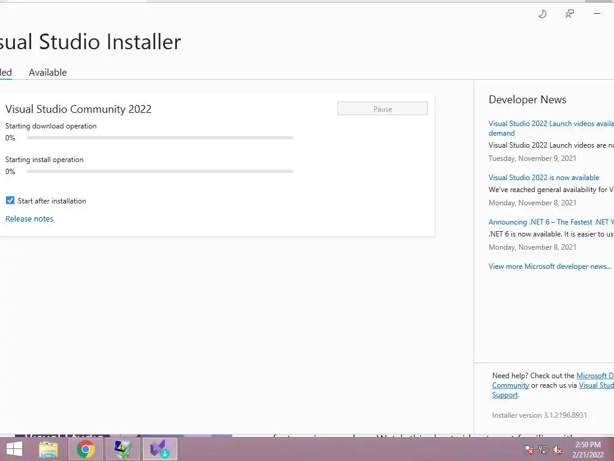Open network status icon in system tray
The width and height of the screenshot is (614, 461).
[543, 450]
